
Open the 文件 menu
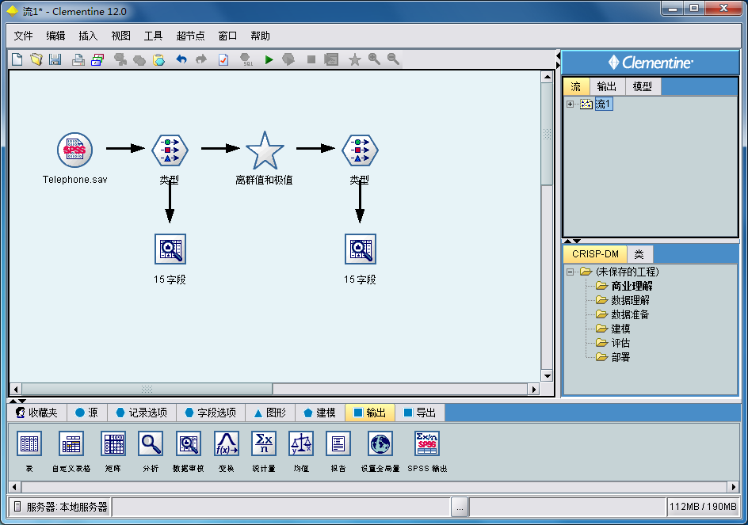pos(24,36)
